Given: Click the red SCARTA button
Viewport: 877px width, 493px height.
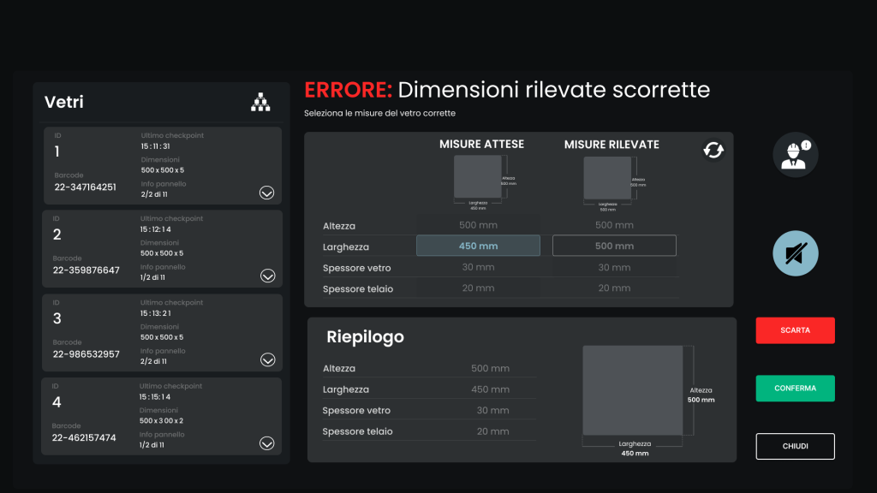Looking at the screenshot, I should point(796,330).
